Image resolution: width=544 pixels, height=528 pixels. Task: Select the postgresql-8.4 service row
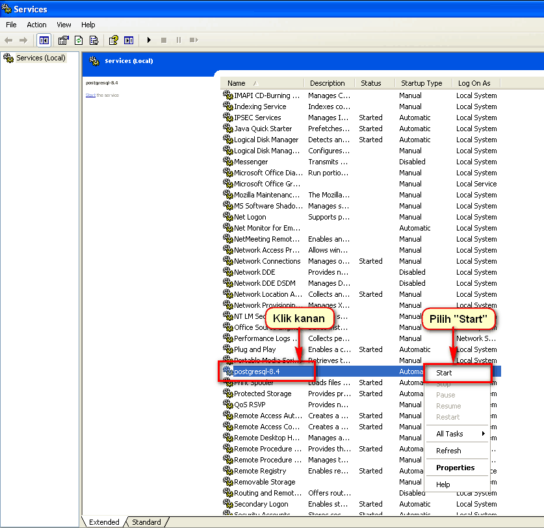(x=361, y=371)
